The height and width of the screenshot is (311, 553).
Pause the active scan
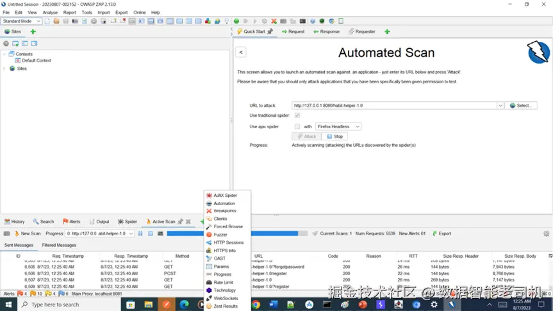tap(140, 233)
